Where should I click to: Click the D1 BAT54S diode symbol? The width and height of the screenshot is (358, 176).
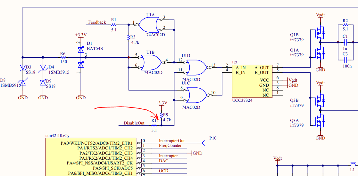point(81,58)
